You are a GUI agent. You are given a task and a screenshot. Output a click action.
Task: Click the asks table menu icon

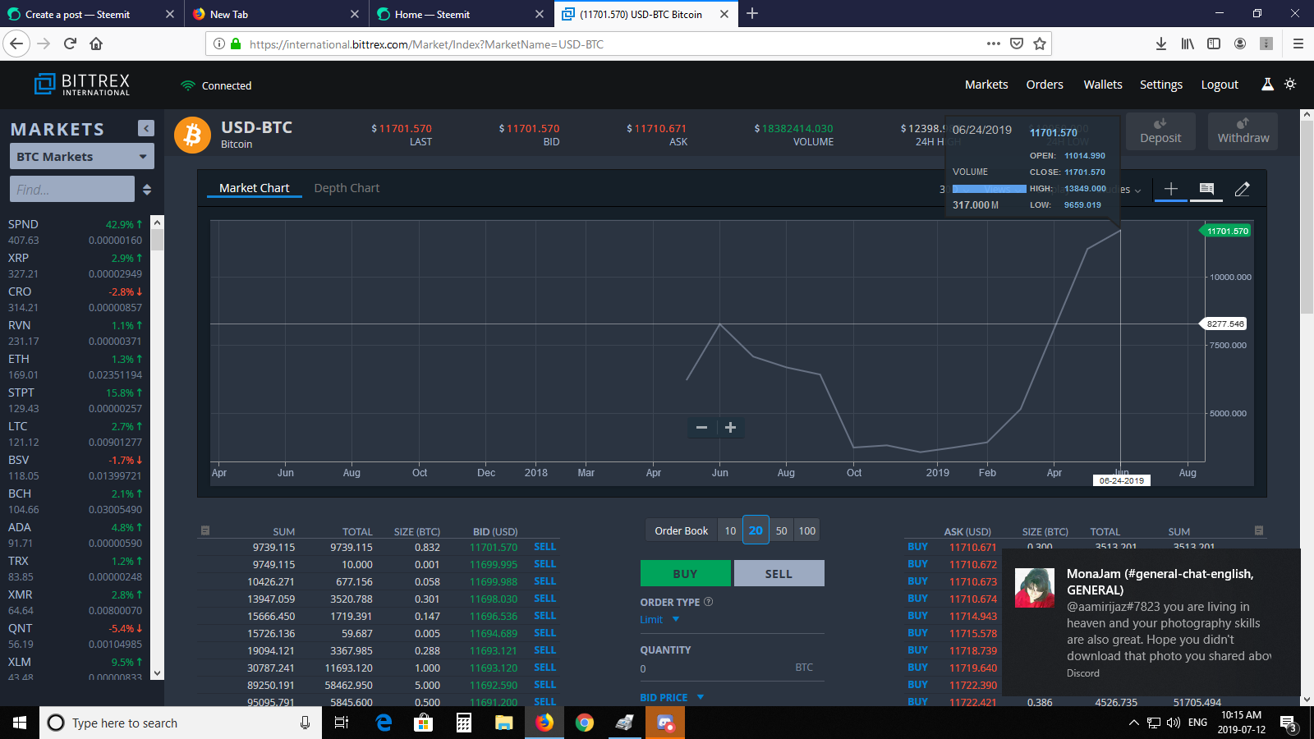coord(1259,530)
